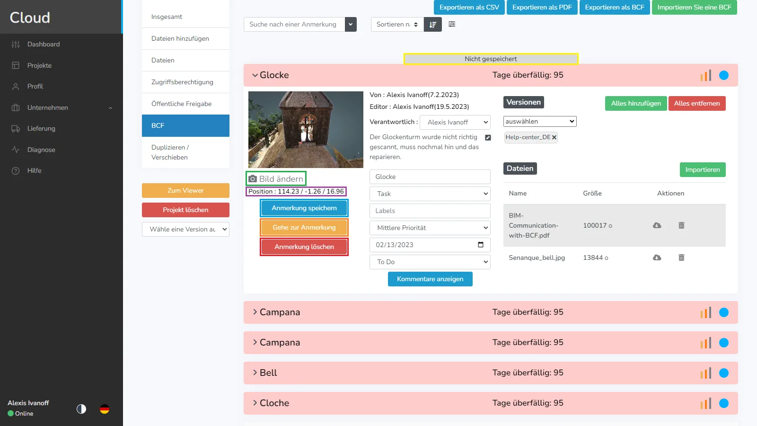Click Alles hinzufügen button
Screen dimensions: 757x426
[x=636, y=103]
